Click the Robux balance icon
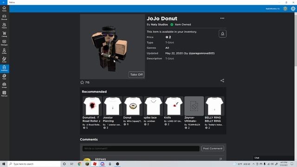 click(285, 8)
